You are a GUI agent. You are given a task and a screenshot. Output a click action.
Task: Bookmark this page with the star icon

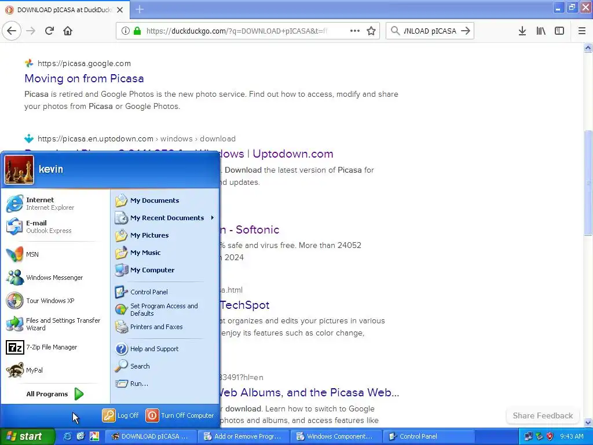(371, 31)
